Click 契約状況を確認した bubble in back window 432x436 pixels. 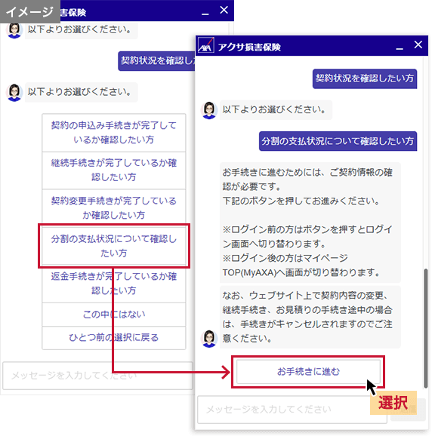click(x=156, y=61)
